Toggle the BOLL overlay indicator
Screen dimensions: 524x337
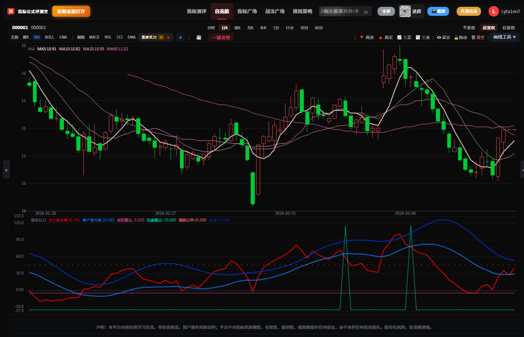coord(49,37)
